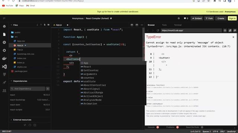238x133 pixels.
Task: Open Gmail bookmark in browser bar
Action: [30, 6]
